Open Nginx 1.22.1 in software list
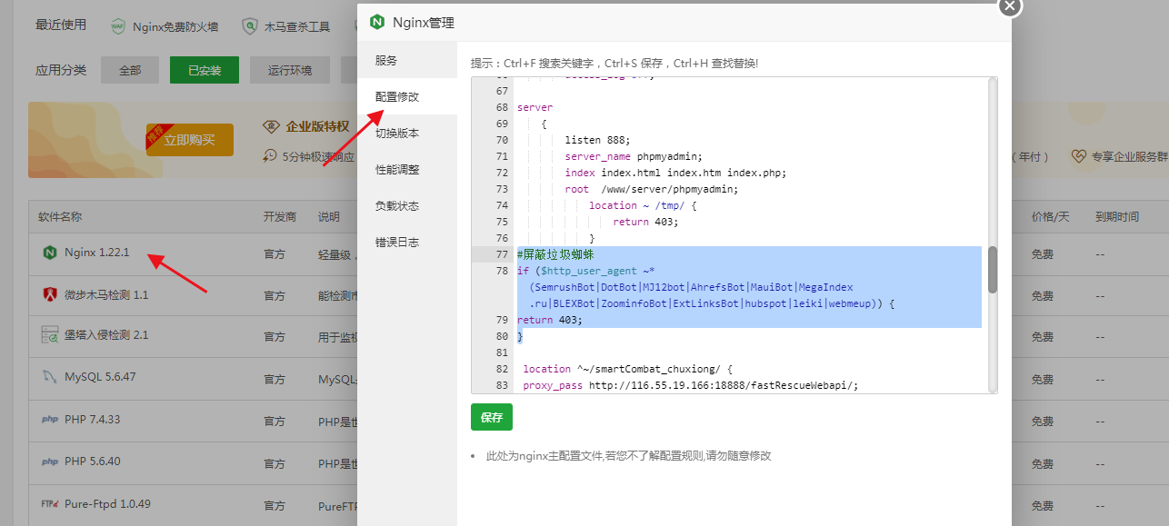 [97, 253]
